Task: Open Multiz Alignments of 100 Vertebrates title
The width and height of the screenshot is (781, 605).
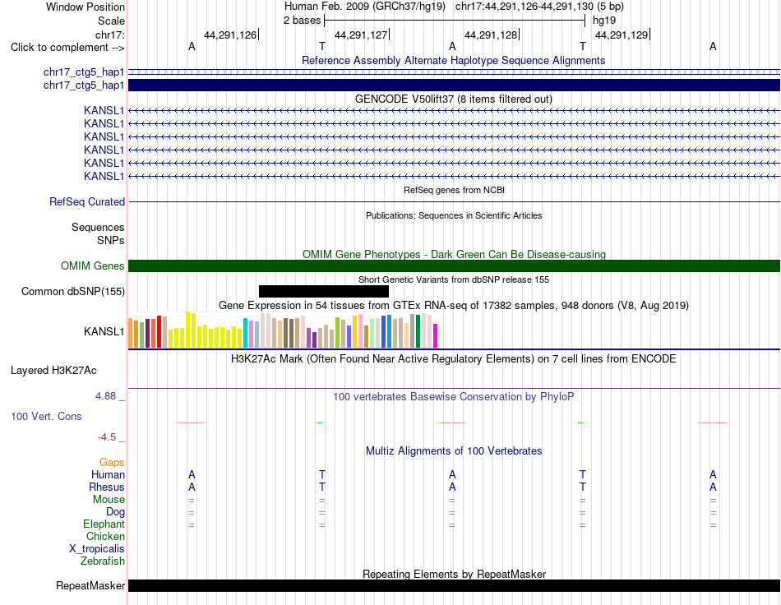Action: click(454, 451)
